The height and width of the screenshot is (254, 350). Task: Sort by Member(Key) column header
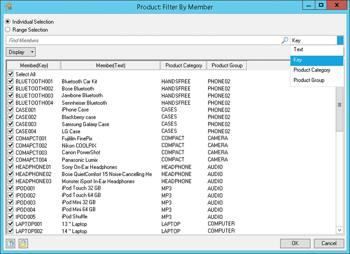click(34, 65)
